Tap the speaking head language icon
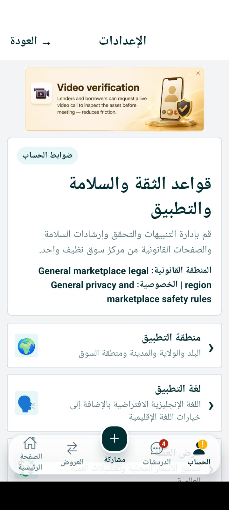This screenshot has height=510, width=229. (26, 403)
